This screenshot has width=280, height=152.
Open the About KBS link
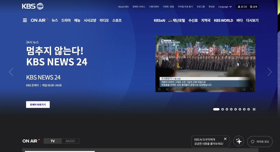click(123, 7)
